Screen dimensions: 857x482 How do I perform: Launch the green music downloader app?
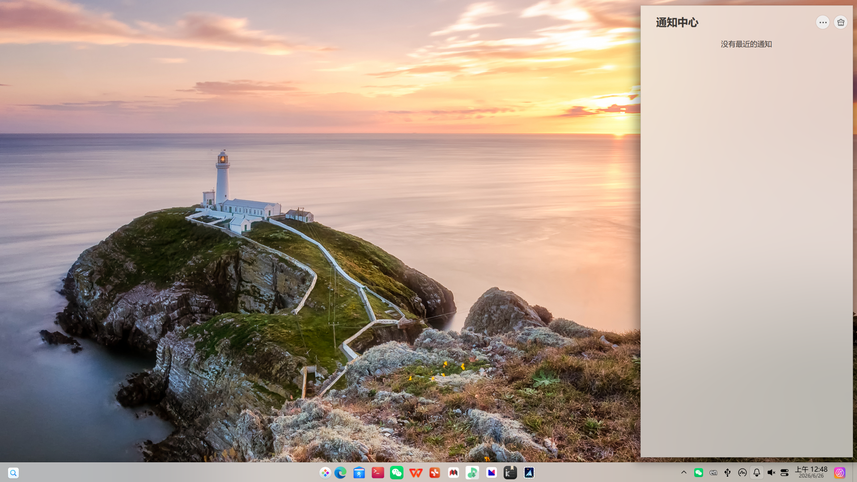tap(472, 473)
